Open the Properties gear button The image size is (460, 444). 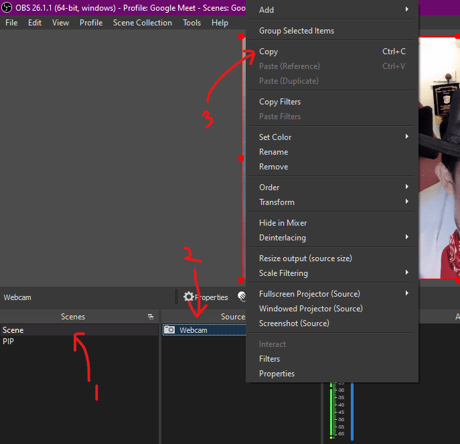206,297
